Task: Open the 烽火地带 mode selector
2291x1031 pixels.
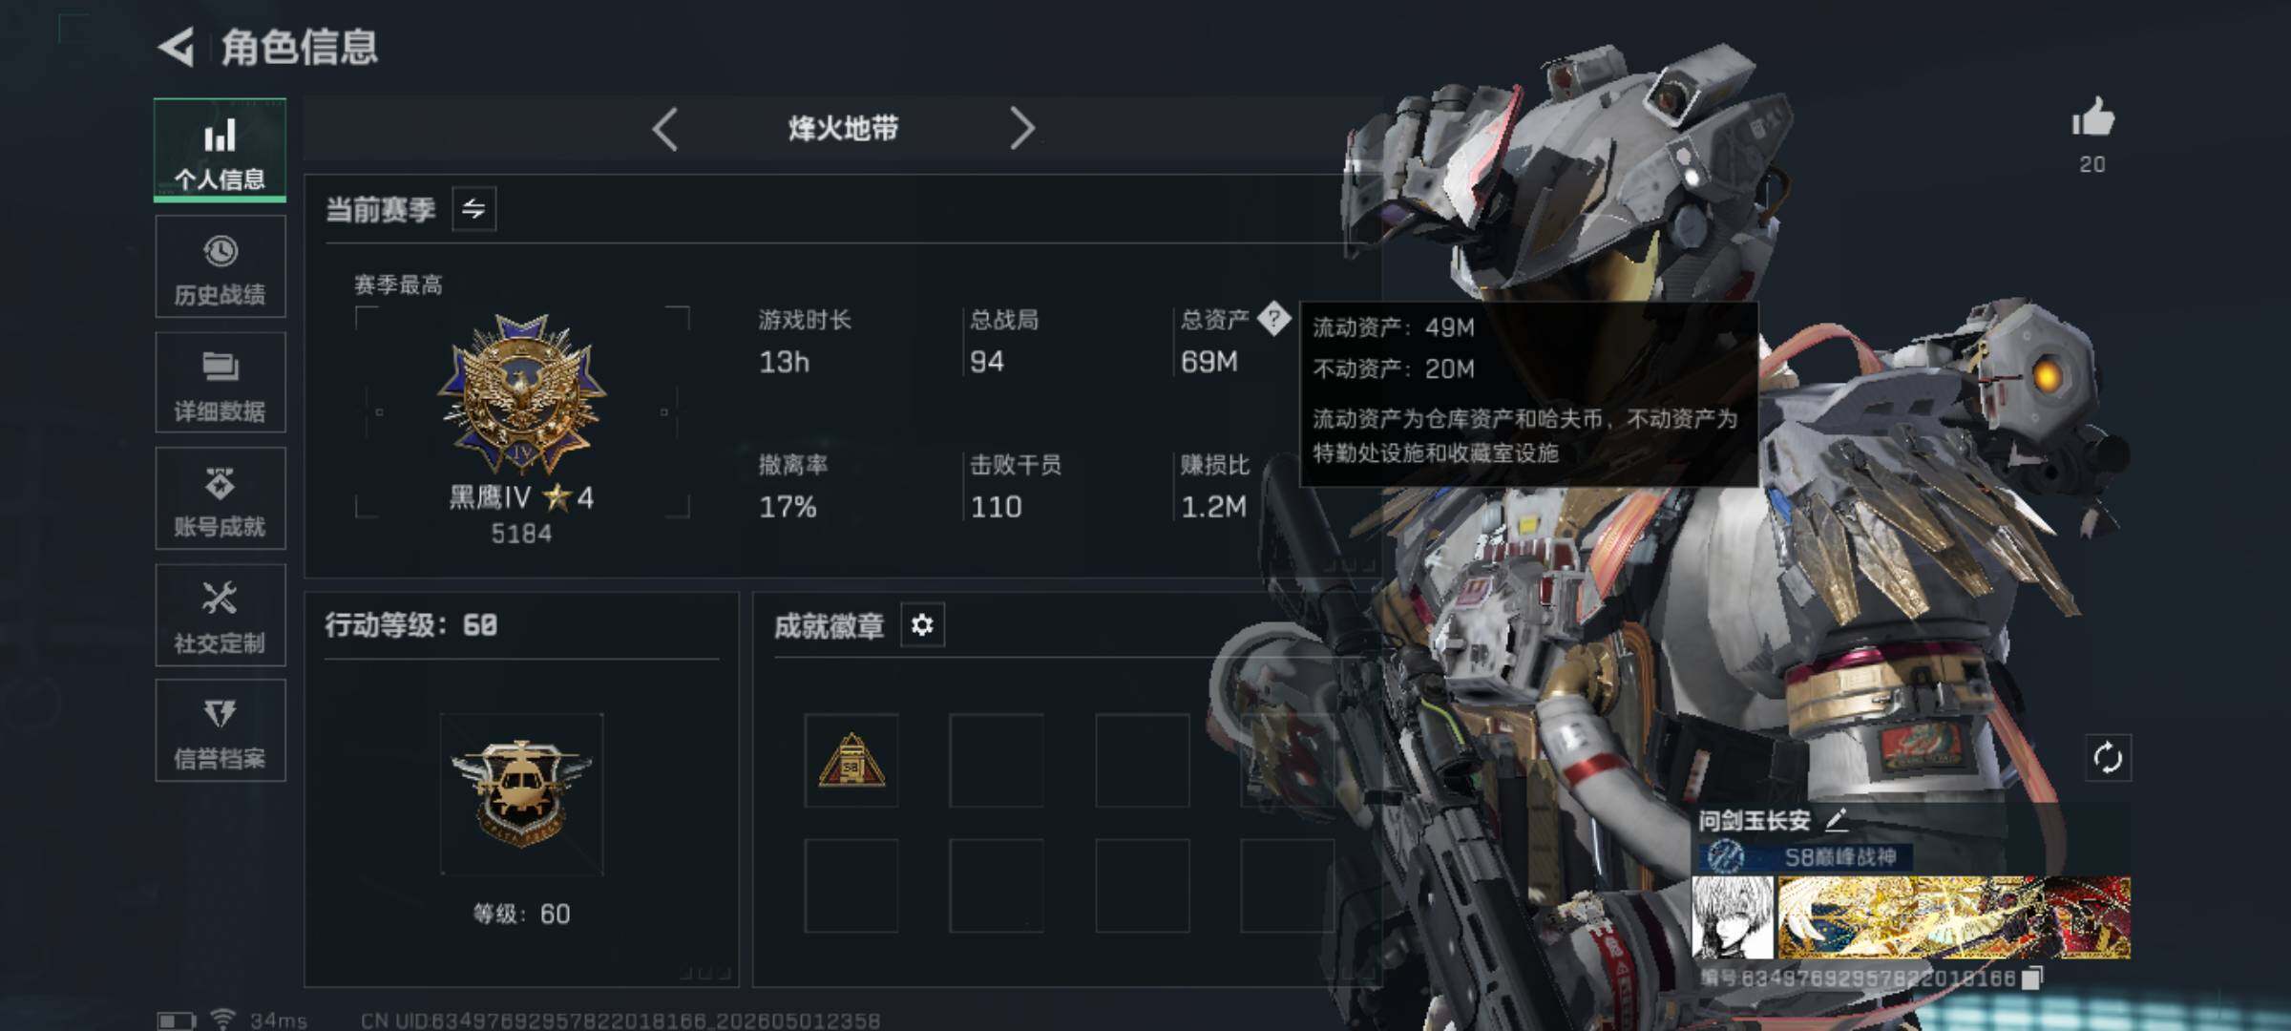Action: click(x=844, y=129)
